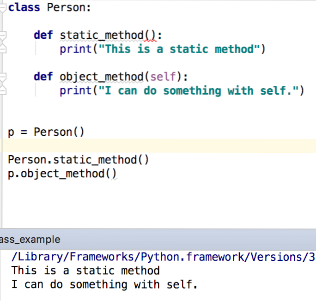Click console output "This is a static method"
This screenshot has width=316, height=301.
click(x=85, y=271)
